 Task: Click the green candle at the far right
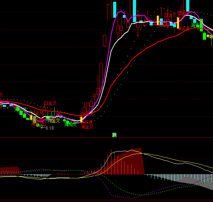pyautogui.click(x=205, y=36)
